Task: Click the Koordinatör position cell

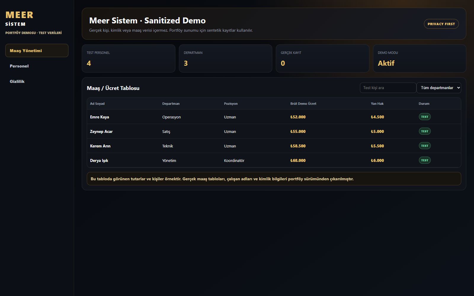Action: click(234, 160)
